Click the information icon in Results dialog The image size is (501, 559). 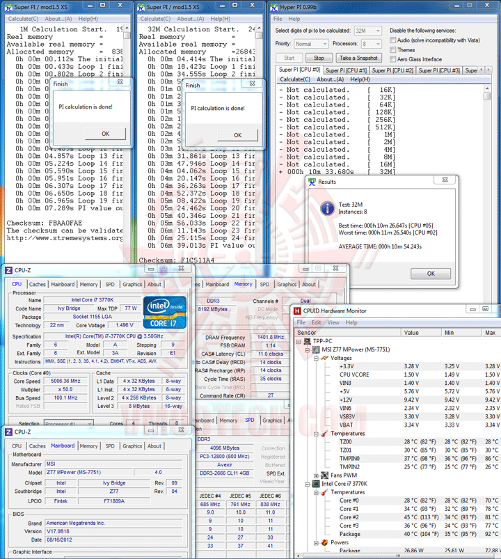point(327,208)
